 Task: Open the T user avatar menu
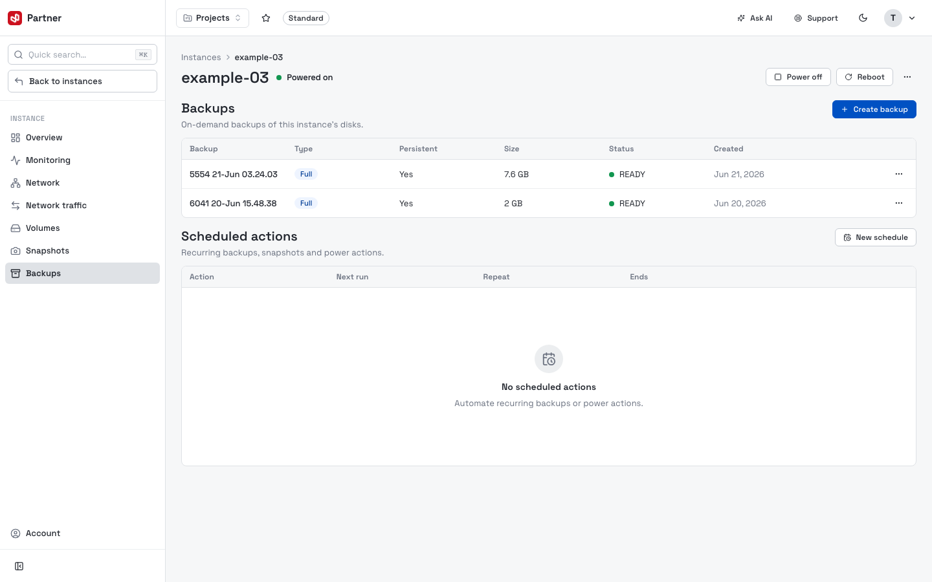pyautogui.click(x=893, y=18)
